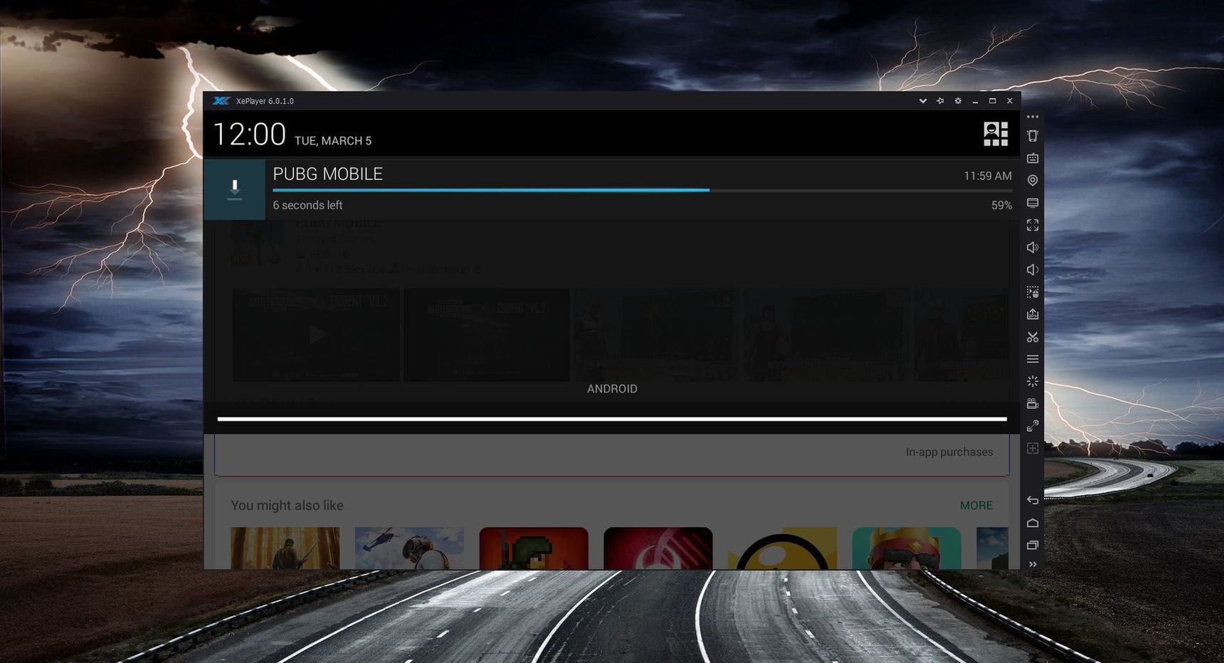Open the PUBG MOBILE download notification
This screenshot has width=1224, height=663.
611,189
